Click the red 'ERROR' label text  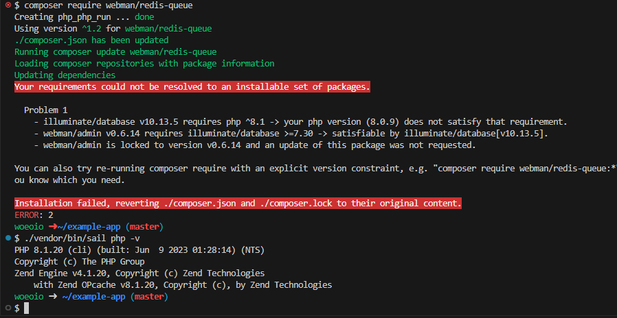(x=26, y=215)
